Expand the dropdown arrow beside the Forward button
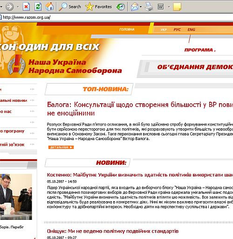Image resolution: width=233 pixels, height=239 pixels. click(18, 7)
